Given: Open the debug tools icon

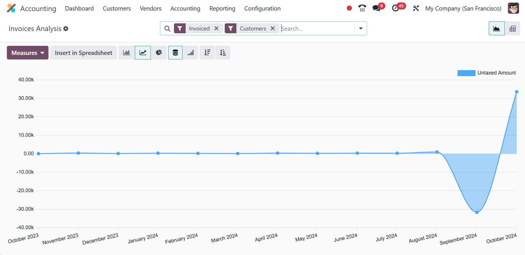Looking at the screenshot, I should [416, 8].
